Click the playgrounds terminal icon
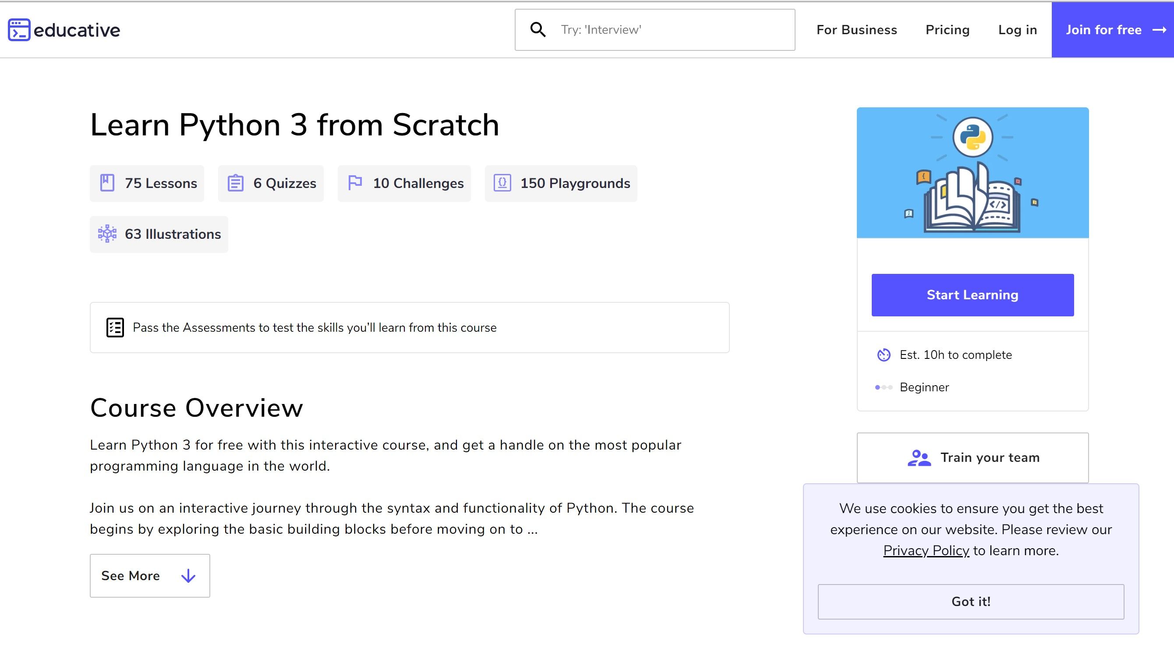 (x=502, y=183)
